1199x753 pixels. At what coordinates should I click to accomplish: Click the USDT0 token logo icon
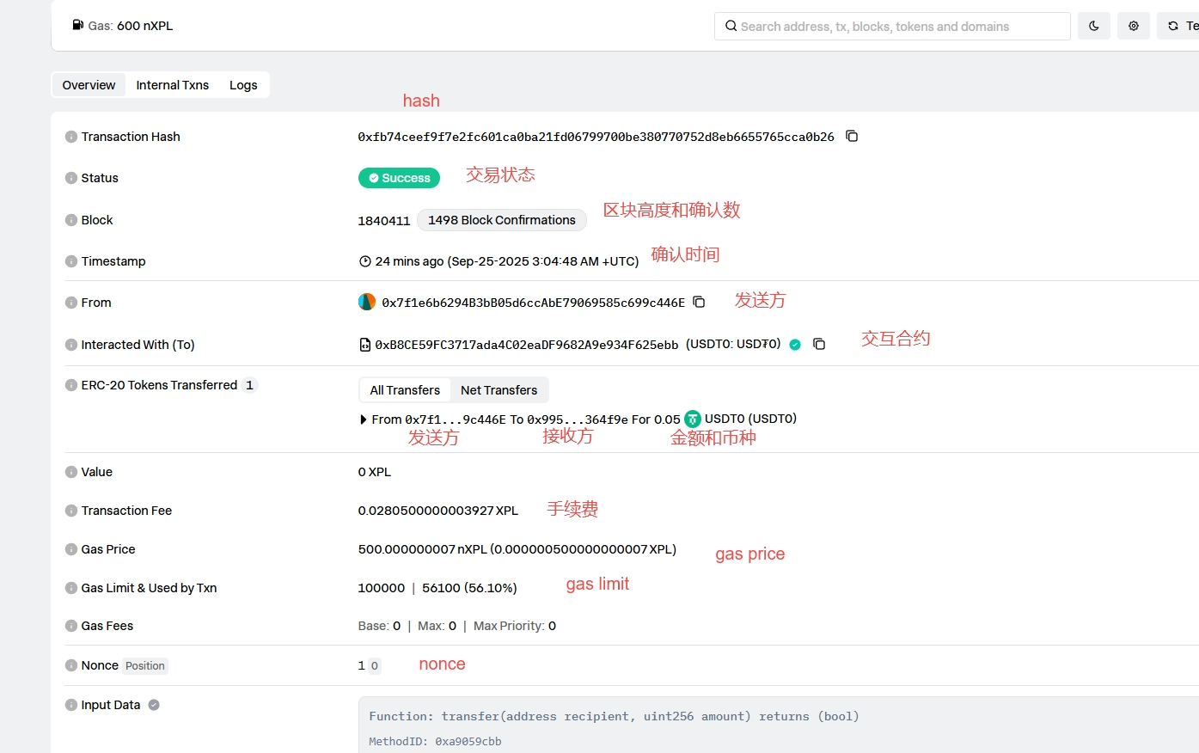(x=693, y=419)
